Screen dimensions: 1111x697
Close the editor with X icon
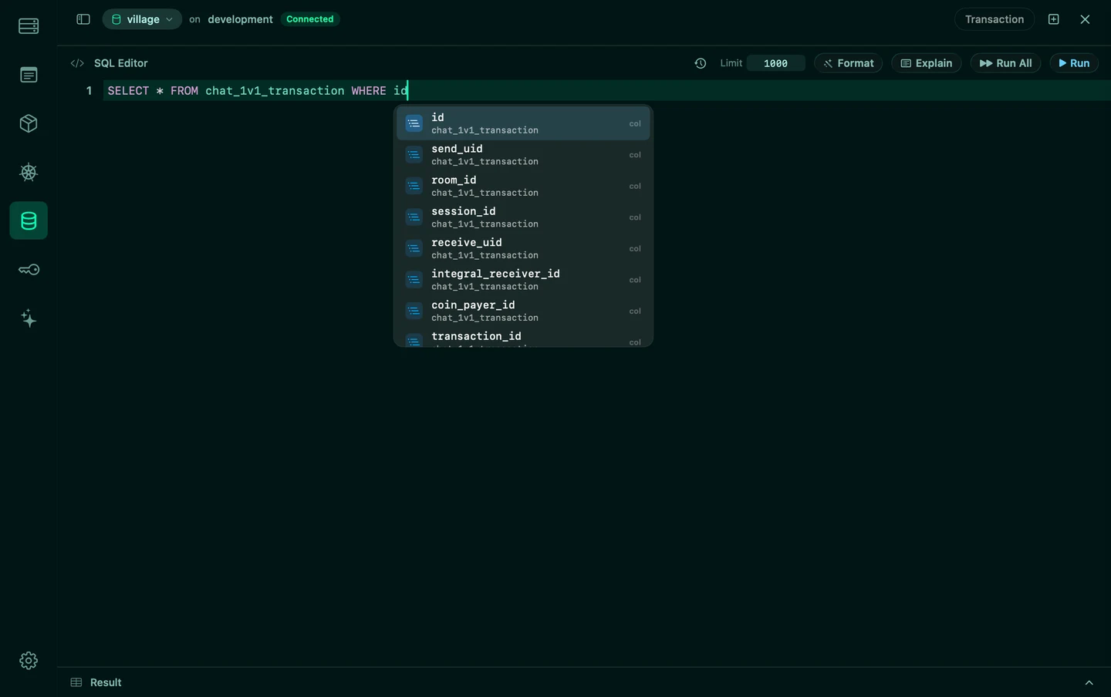(1085, 19)
